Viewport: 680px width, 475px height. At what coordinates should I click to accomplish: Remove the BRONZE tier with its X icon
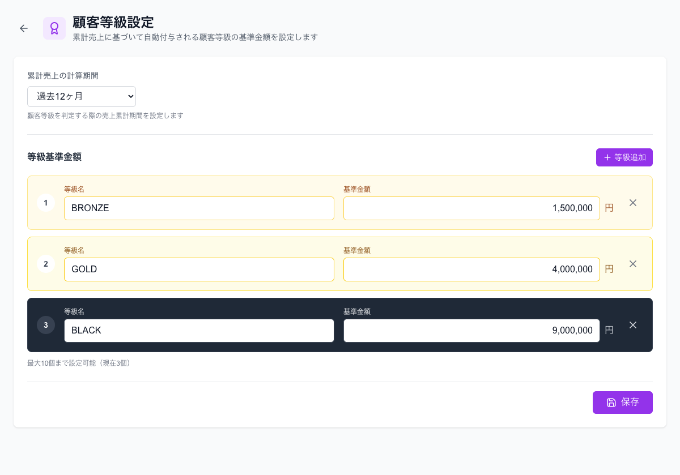click(x=633, y=203)
